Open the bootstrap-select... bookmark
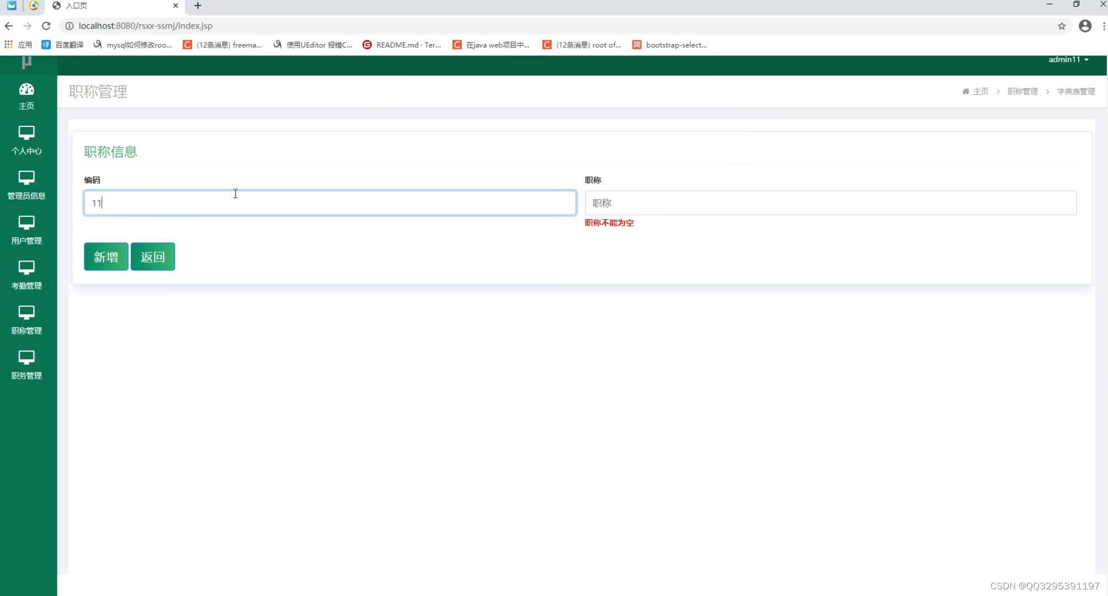Viewport: 1108px width, 596px height. pos(670,45)
